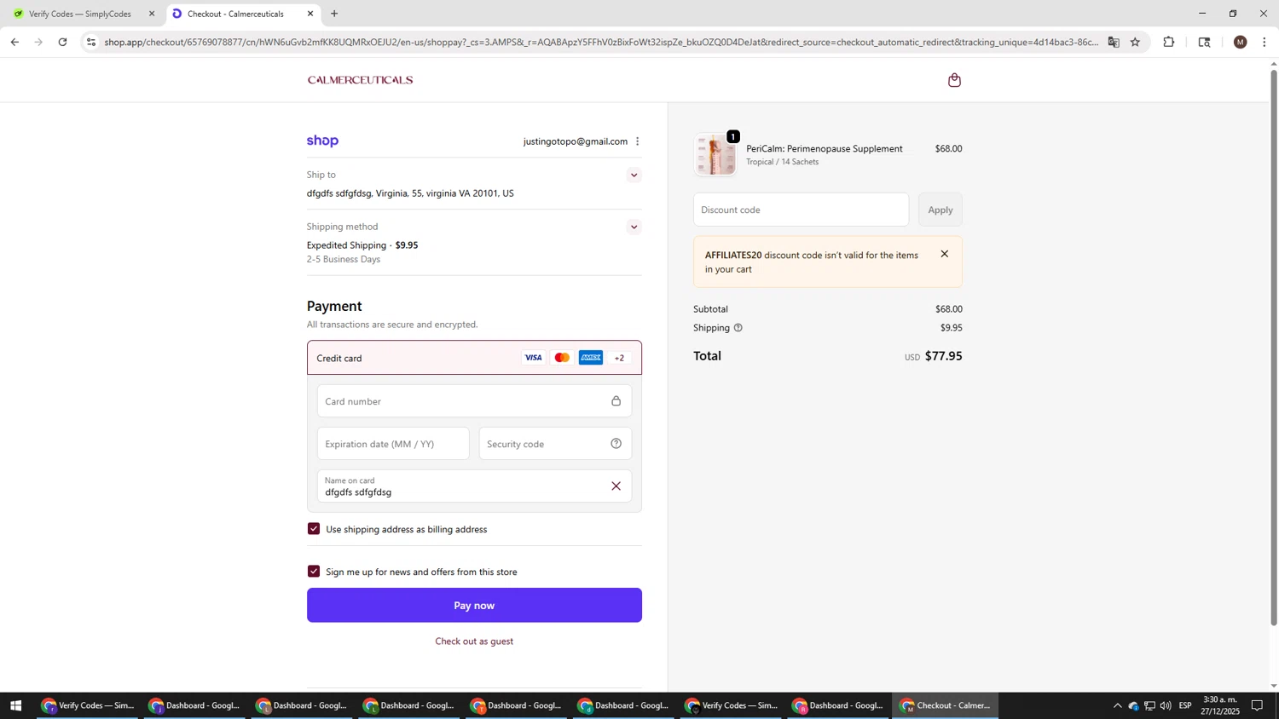Apply the discount code
Image resolution: width=1279 pixels, height=719 pixels.
940,210
